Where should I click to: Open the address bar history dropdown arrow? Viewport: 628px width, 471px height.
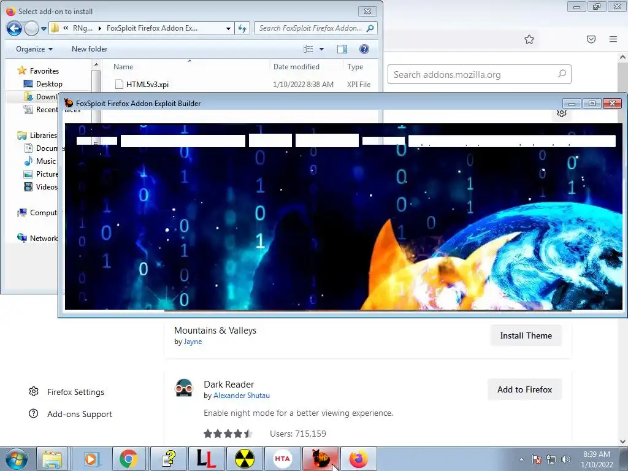pos(228,28)
